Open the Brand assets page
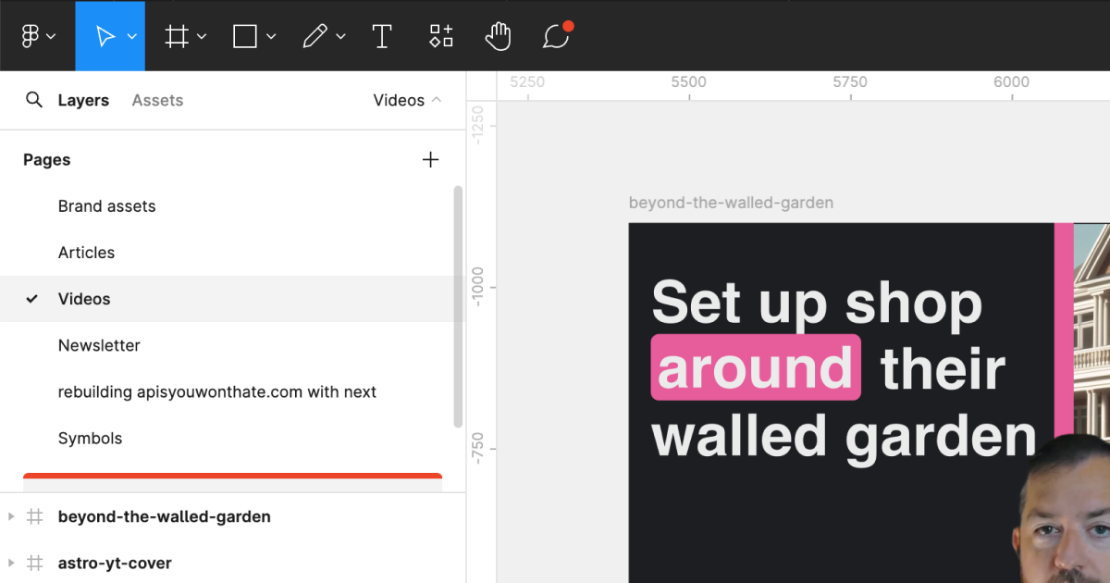Screen dimensions: 1110x583 (106, 205)
